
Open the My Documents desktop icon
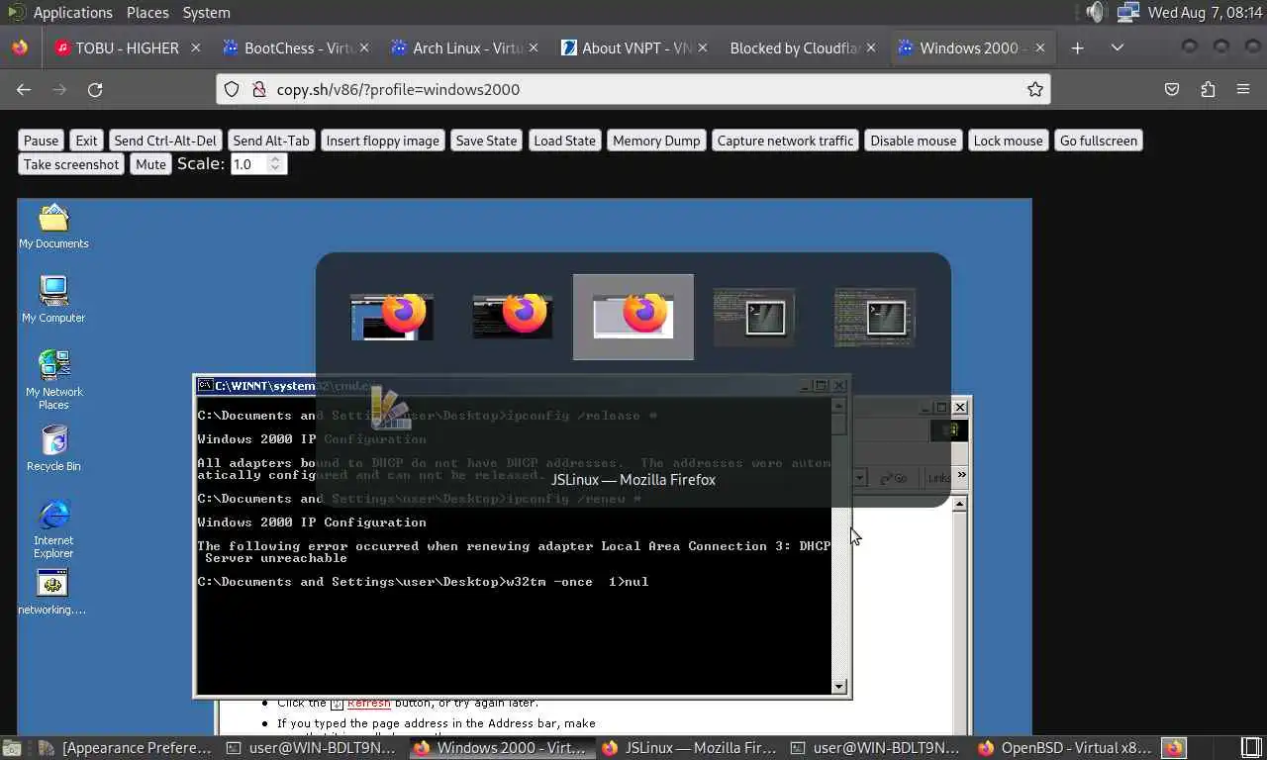[53, 226]
